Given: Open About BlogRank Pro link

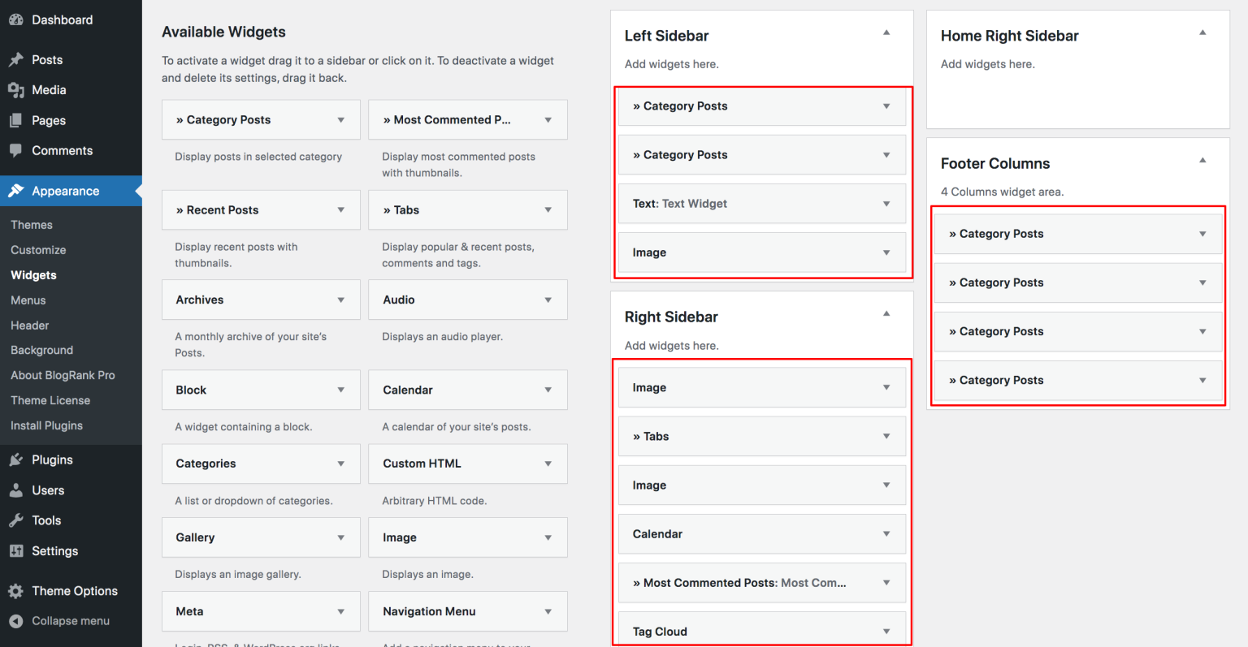Looking at the screenshot, I should [63, 376].
